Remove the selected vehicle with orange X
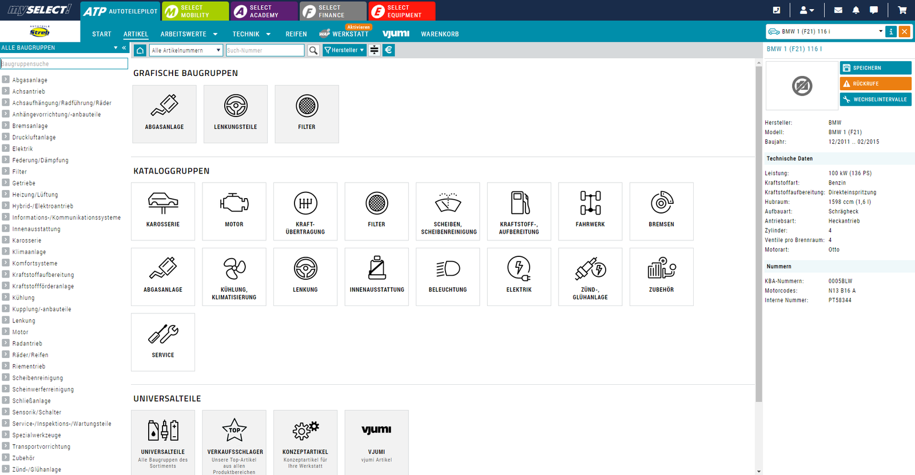Screen dimensions: 915x475 click(x=905, y=31)
